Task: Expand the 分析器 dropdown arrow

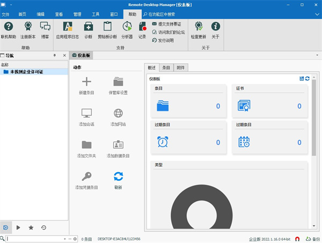Action: [127, 37]
